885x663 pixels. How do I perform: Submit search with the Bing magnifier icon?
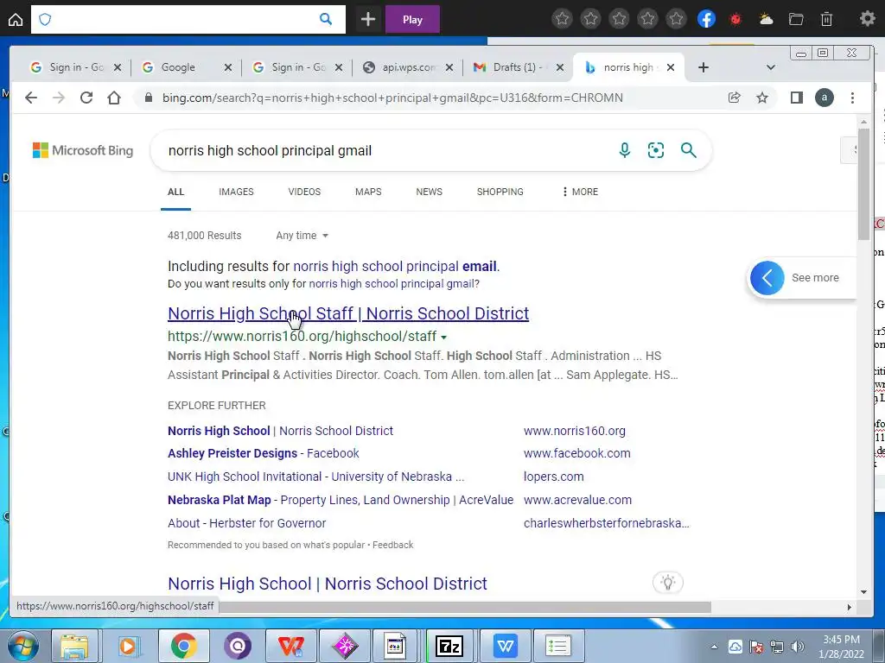coord(688,150)
